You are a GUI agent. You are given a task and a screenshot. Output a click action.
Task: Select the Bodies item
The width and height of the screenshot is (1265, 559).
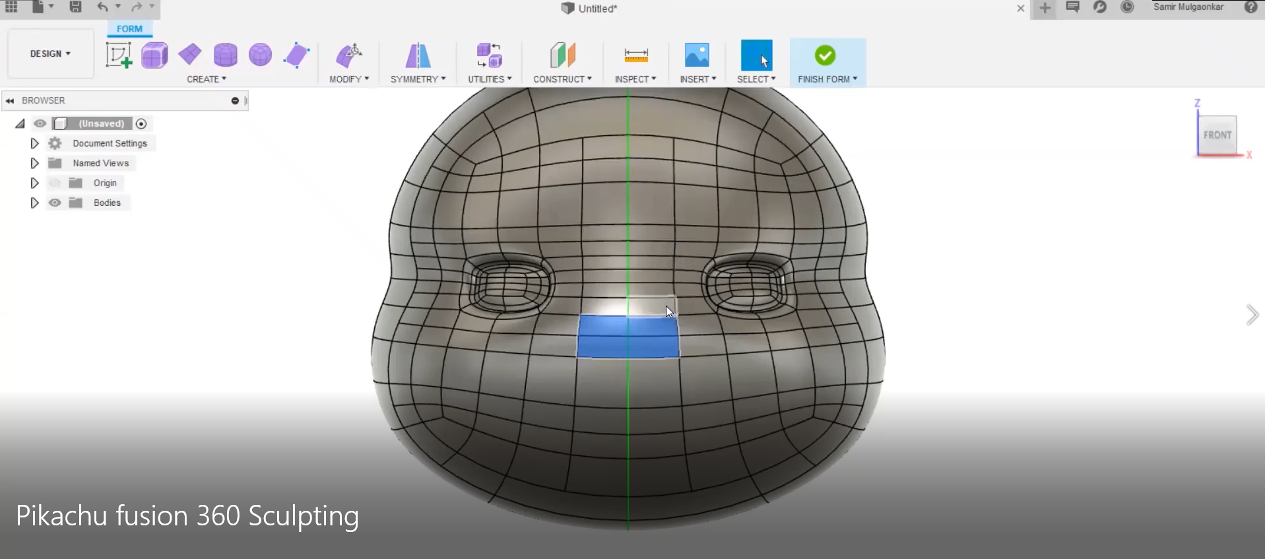click(107, 203)
